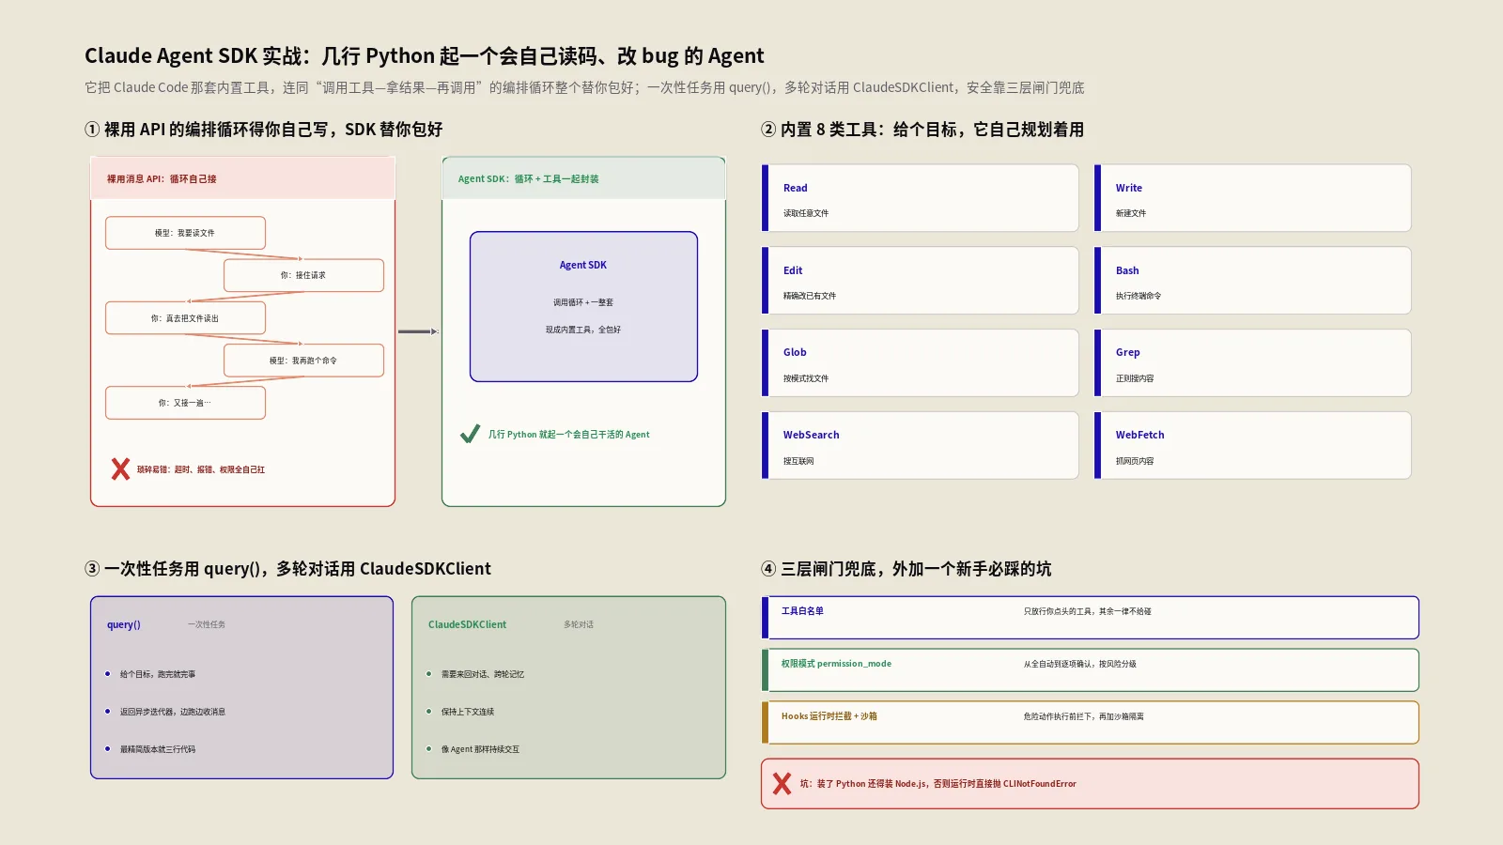Click the 工具白名单 row
The height and width of the screenshot is (845, 1503).
[x=1090, y=618]
